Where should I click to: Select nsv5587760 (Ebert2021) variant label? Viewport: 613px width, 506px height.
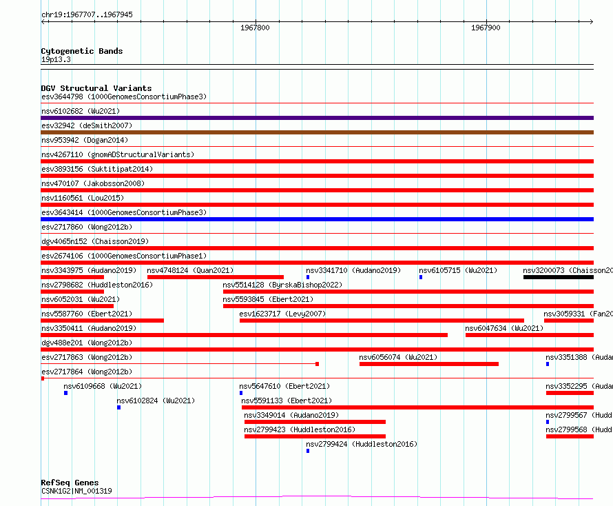tap(87, 314)
